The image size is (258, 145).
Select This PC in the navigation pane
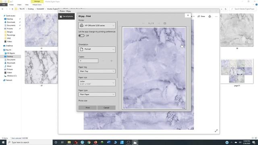(x=8, y=50)
